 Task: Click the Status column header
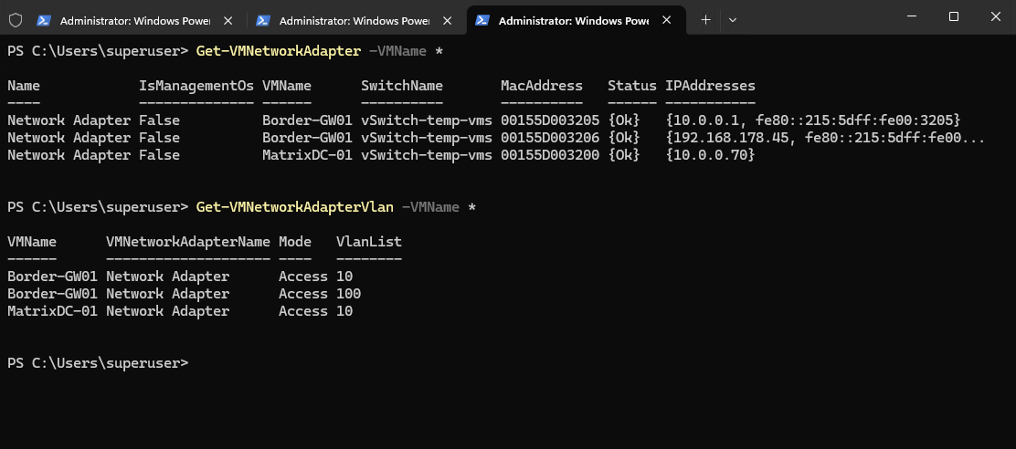pos(631,86)
